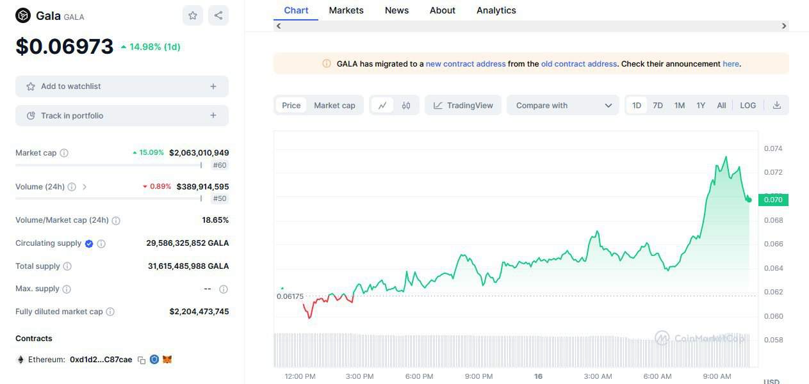Open total supply info tooltip
Image resolution: width=809 pixels, height=384 pixels.
(67, 266)
